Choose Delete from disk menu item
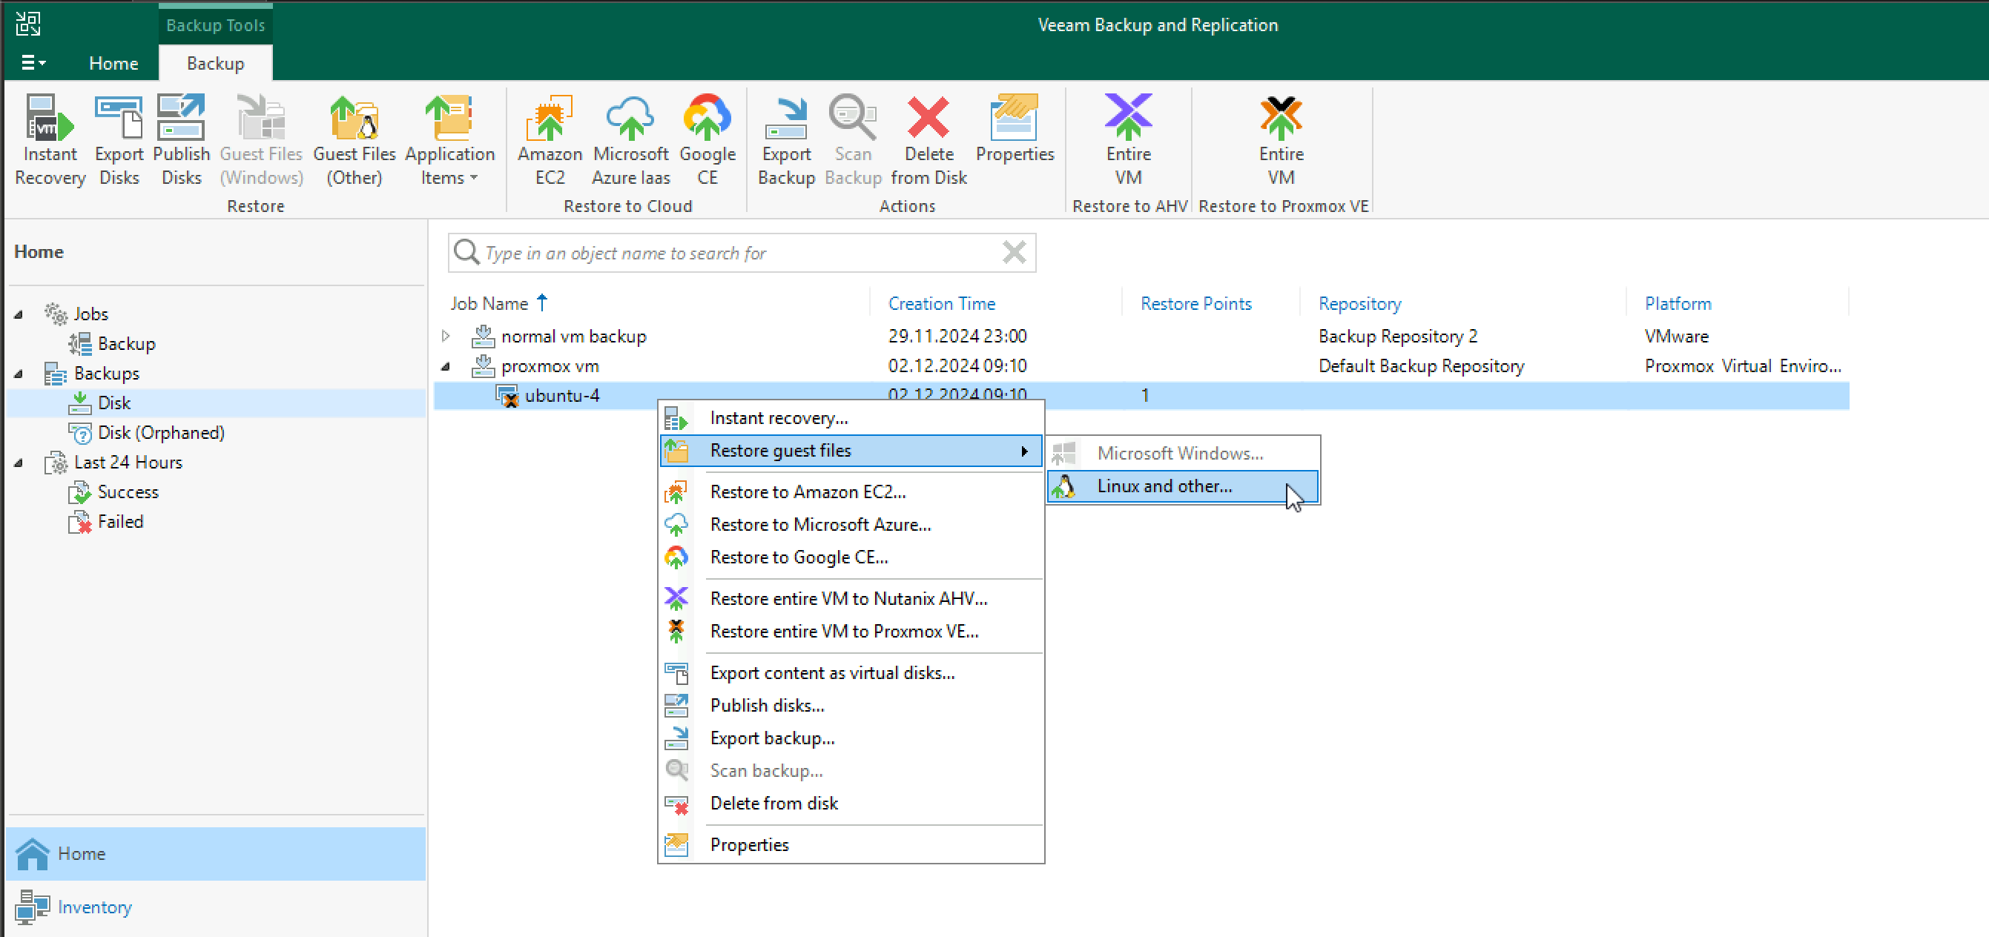 [x=851, y=803]
